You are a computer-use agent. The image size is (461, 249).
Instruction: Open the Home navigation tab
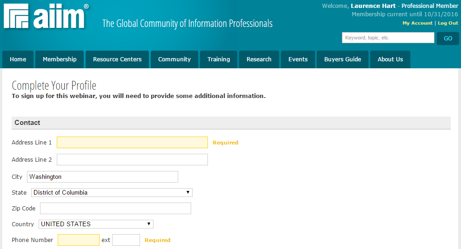point(18,59)
